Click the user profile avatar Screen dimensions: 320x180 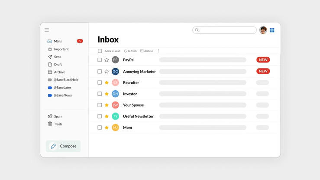[263, 30]
